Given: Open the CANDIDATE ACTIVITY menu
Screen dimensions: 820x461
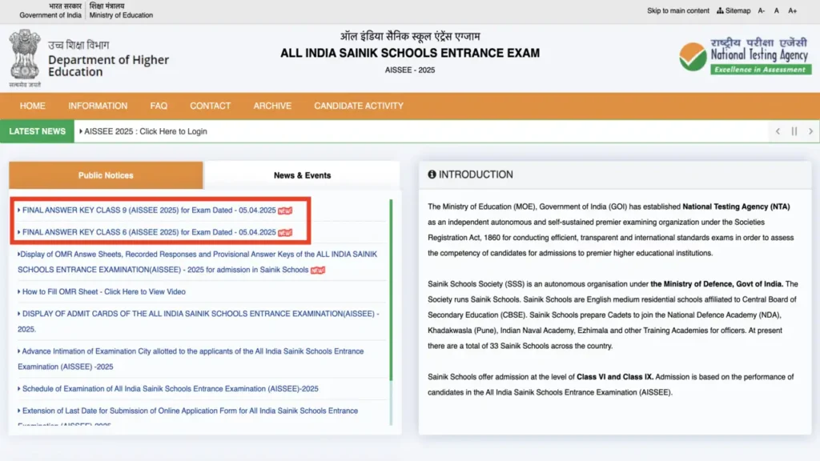Looking at the screenshot, I should click(359, 106).
